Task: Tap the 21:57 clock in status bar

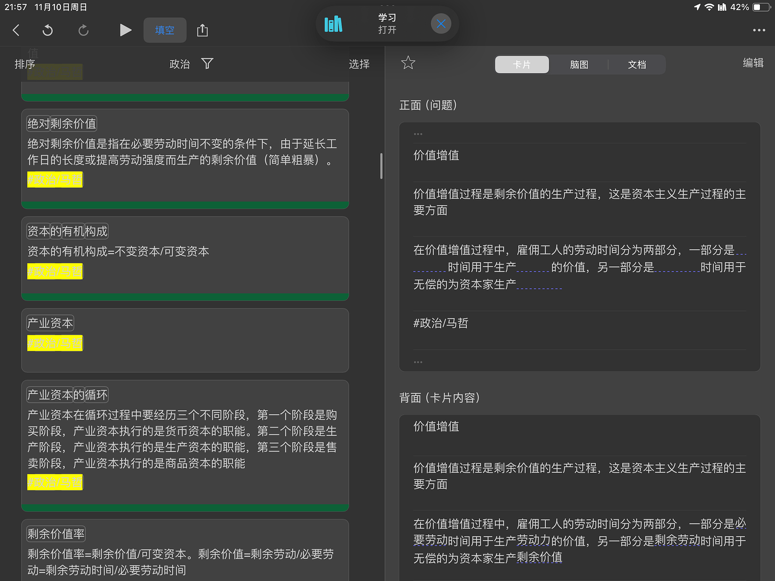Action: [16, 7]
